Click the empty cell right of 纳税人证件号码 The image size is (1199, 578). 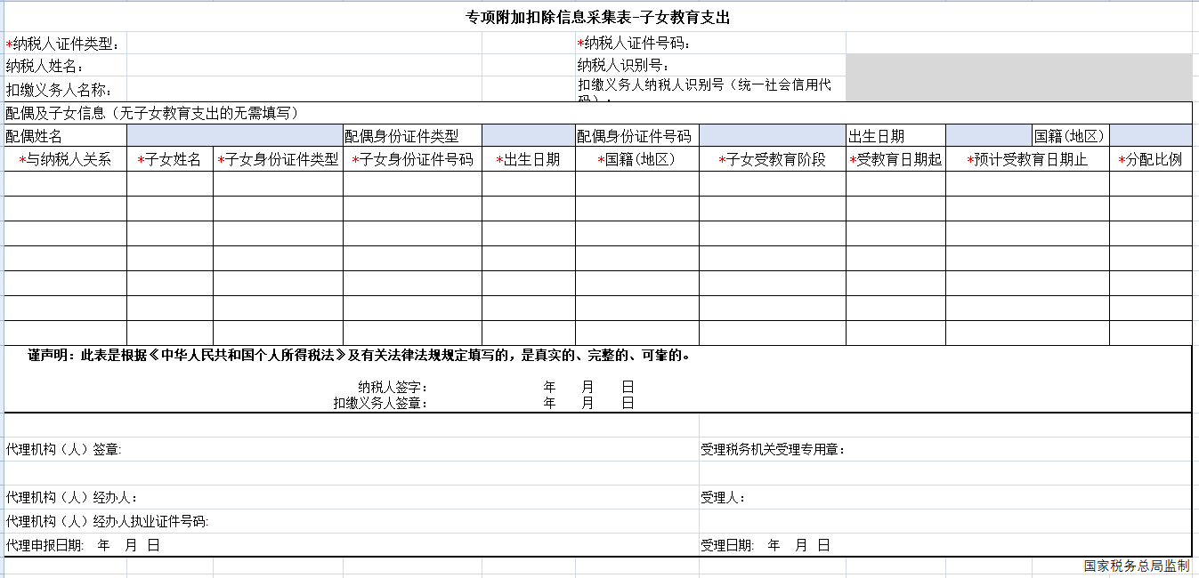[x=1019, y=44]
